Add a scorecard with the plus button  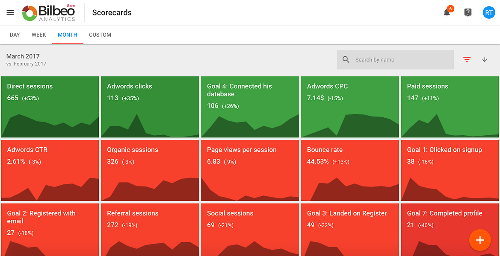[480, 240]
